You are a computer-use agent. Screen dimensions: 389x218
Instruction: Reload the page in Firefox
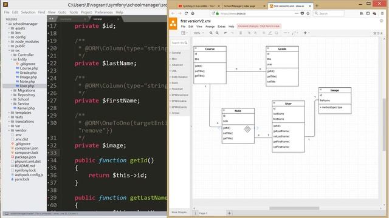coord(187,13)
